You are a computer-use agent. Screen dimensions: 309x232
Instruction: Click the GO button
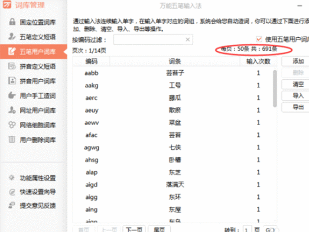(x=270, y=229)
